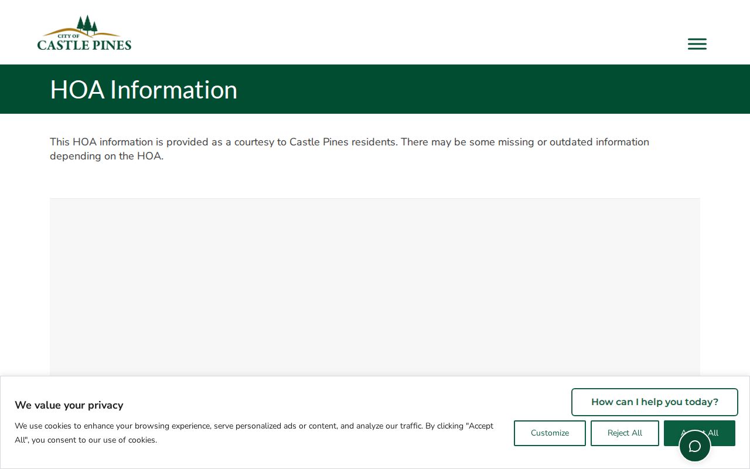Open the hamburger navigation menu
Screen dimensions: 750x469
697,44
